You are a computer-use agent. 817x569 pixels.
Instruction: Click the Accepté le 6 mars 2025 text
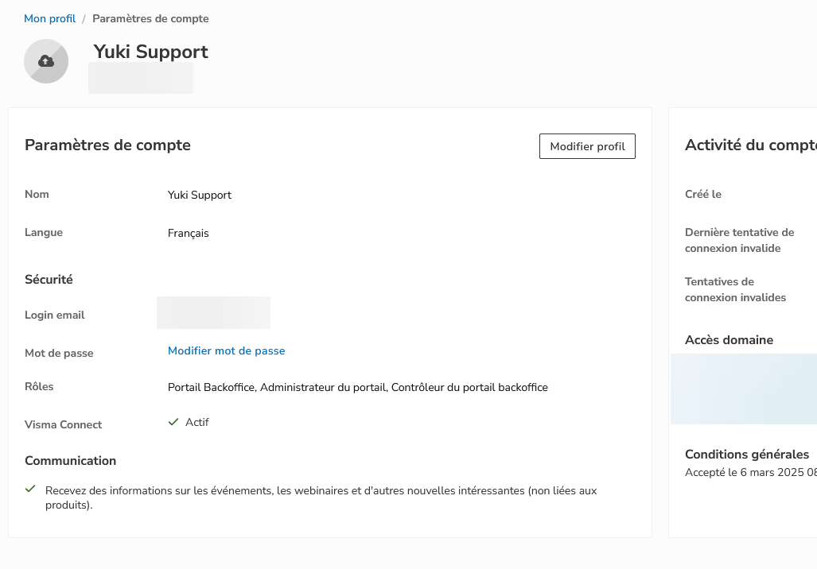point(751,472)
